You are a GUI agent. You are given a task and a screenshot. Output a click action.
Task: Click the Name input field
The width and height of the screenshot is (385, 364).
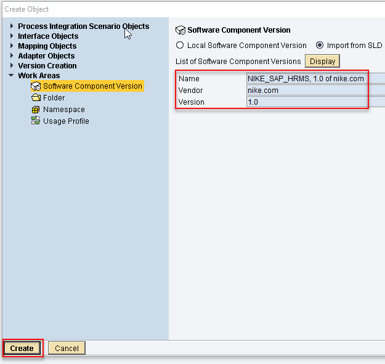(x=316, y=79)
